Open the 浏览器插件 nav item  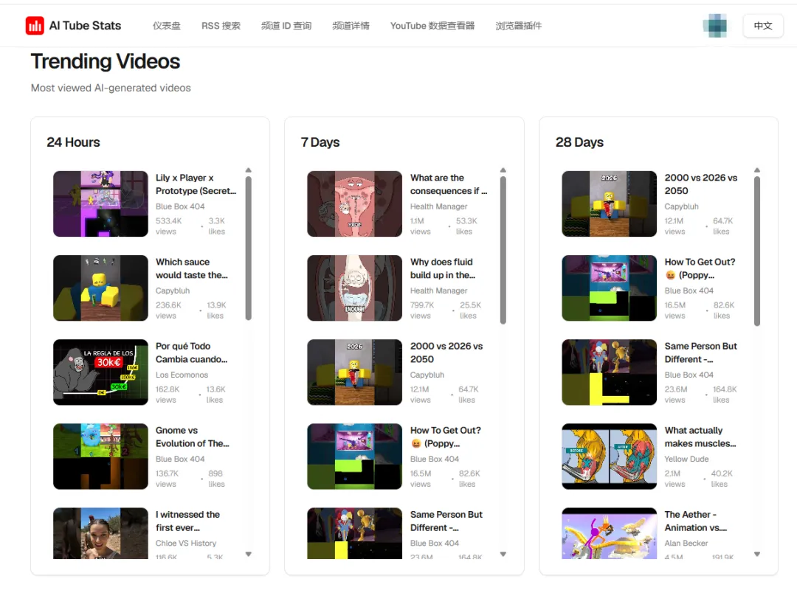click(519, 25)
